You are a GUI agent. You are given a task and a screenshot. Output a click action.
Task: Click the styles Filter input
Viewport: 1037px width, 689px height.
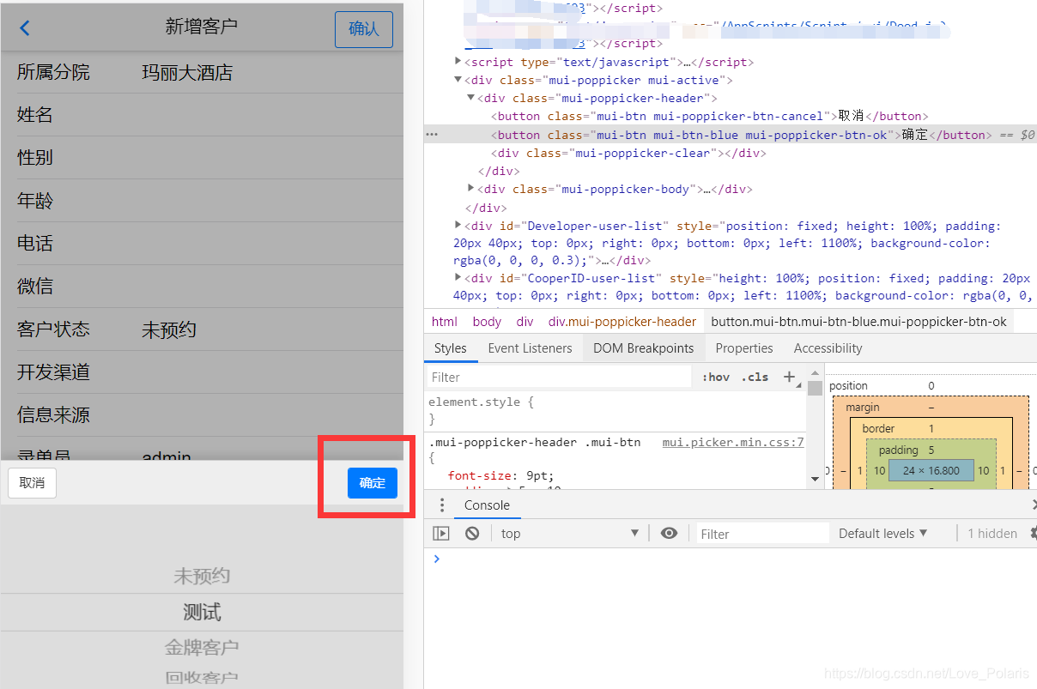(x=559, y=377)
